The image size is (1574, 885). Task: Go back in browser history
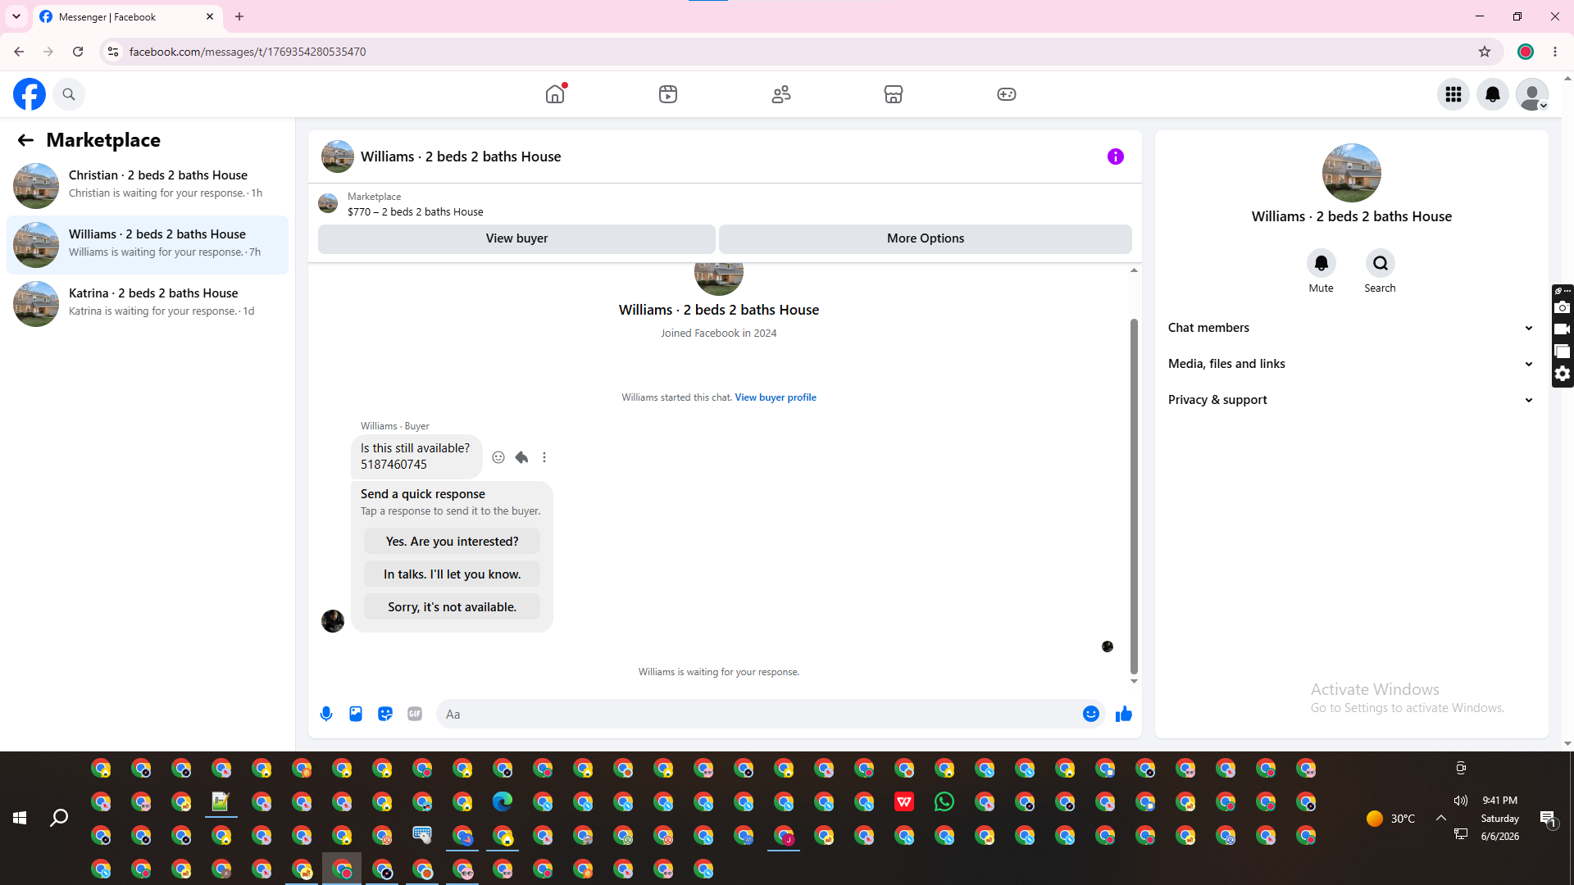point(19,52)
